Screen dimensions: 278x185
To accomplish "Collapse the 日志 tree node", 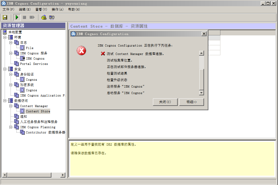I will (x=11, y=43).
